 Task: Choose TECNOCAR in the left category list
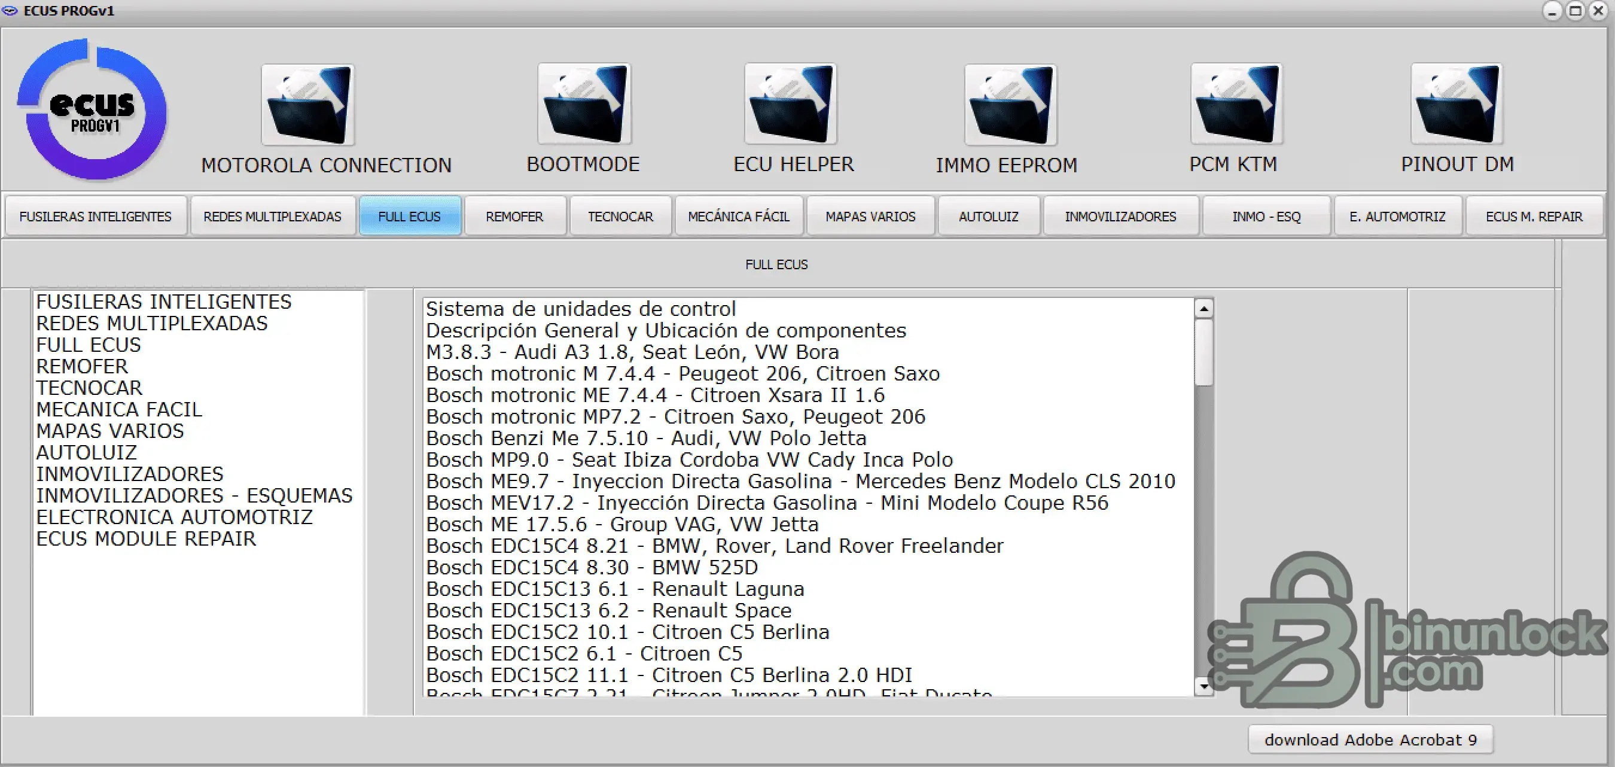click(89, 388)
